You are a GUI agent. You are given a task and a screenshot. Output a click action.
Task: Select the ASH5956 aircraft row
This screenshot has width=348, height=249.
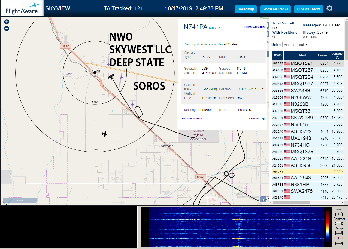308,165
